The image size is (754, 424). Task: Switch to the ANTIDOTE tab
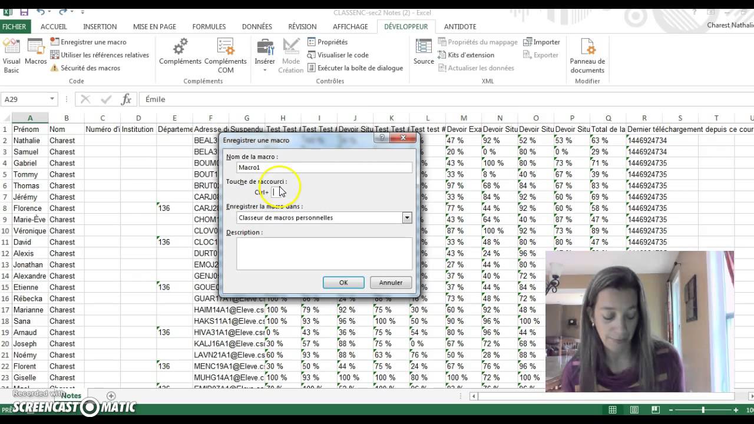(x=460, y=26)
